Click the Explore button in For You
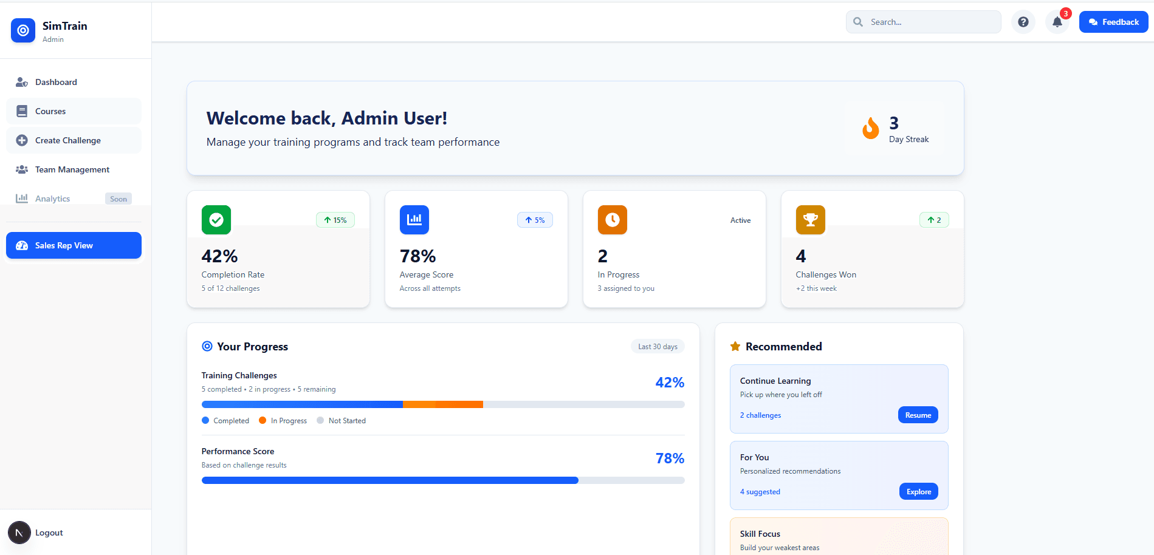The height and width of the screenshot is (555, 1154). [918, 491]
